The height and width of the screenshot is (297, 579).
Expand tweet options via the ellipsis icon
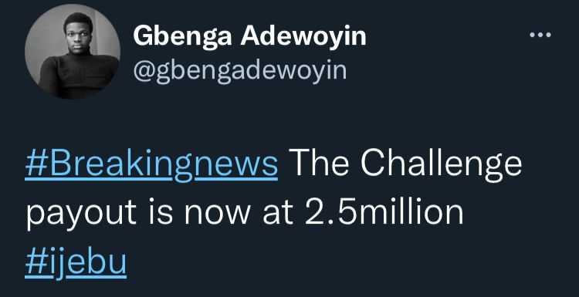click(540, 35)
